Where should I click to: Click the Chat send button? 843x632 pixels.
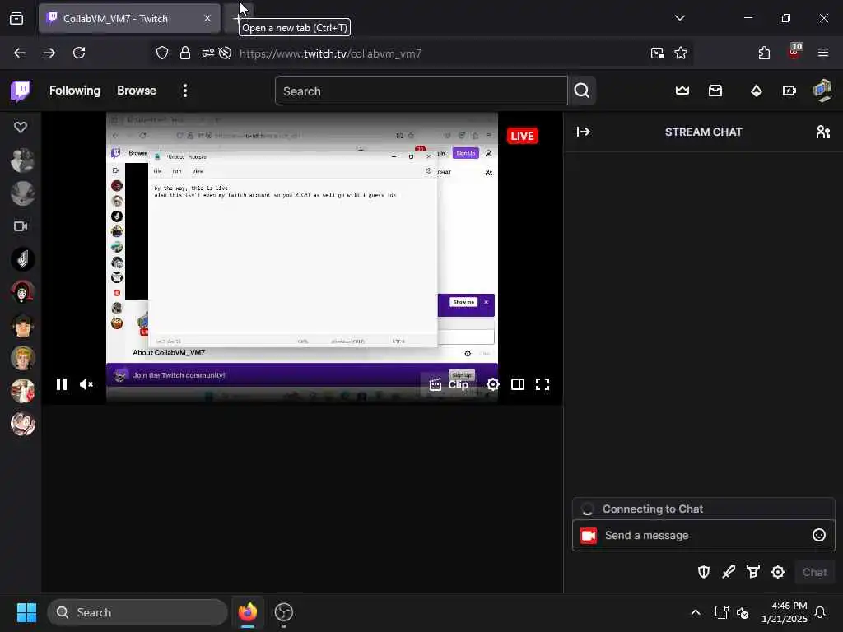click(x=814, y=573)
